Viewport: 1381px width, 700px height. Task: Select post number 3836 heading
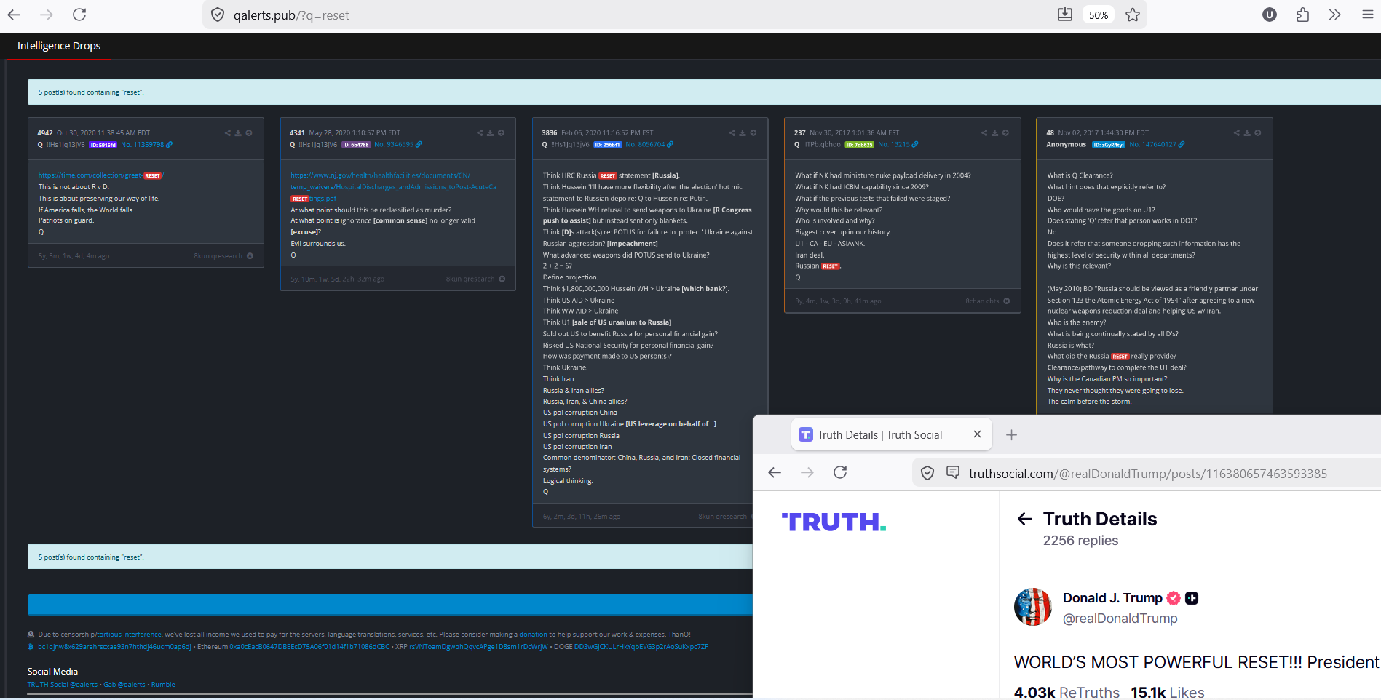tap(550, 133)
